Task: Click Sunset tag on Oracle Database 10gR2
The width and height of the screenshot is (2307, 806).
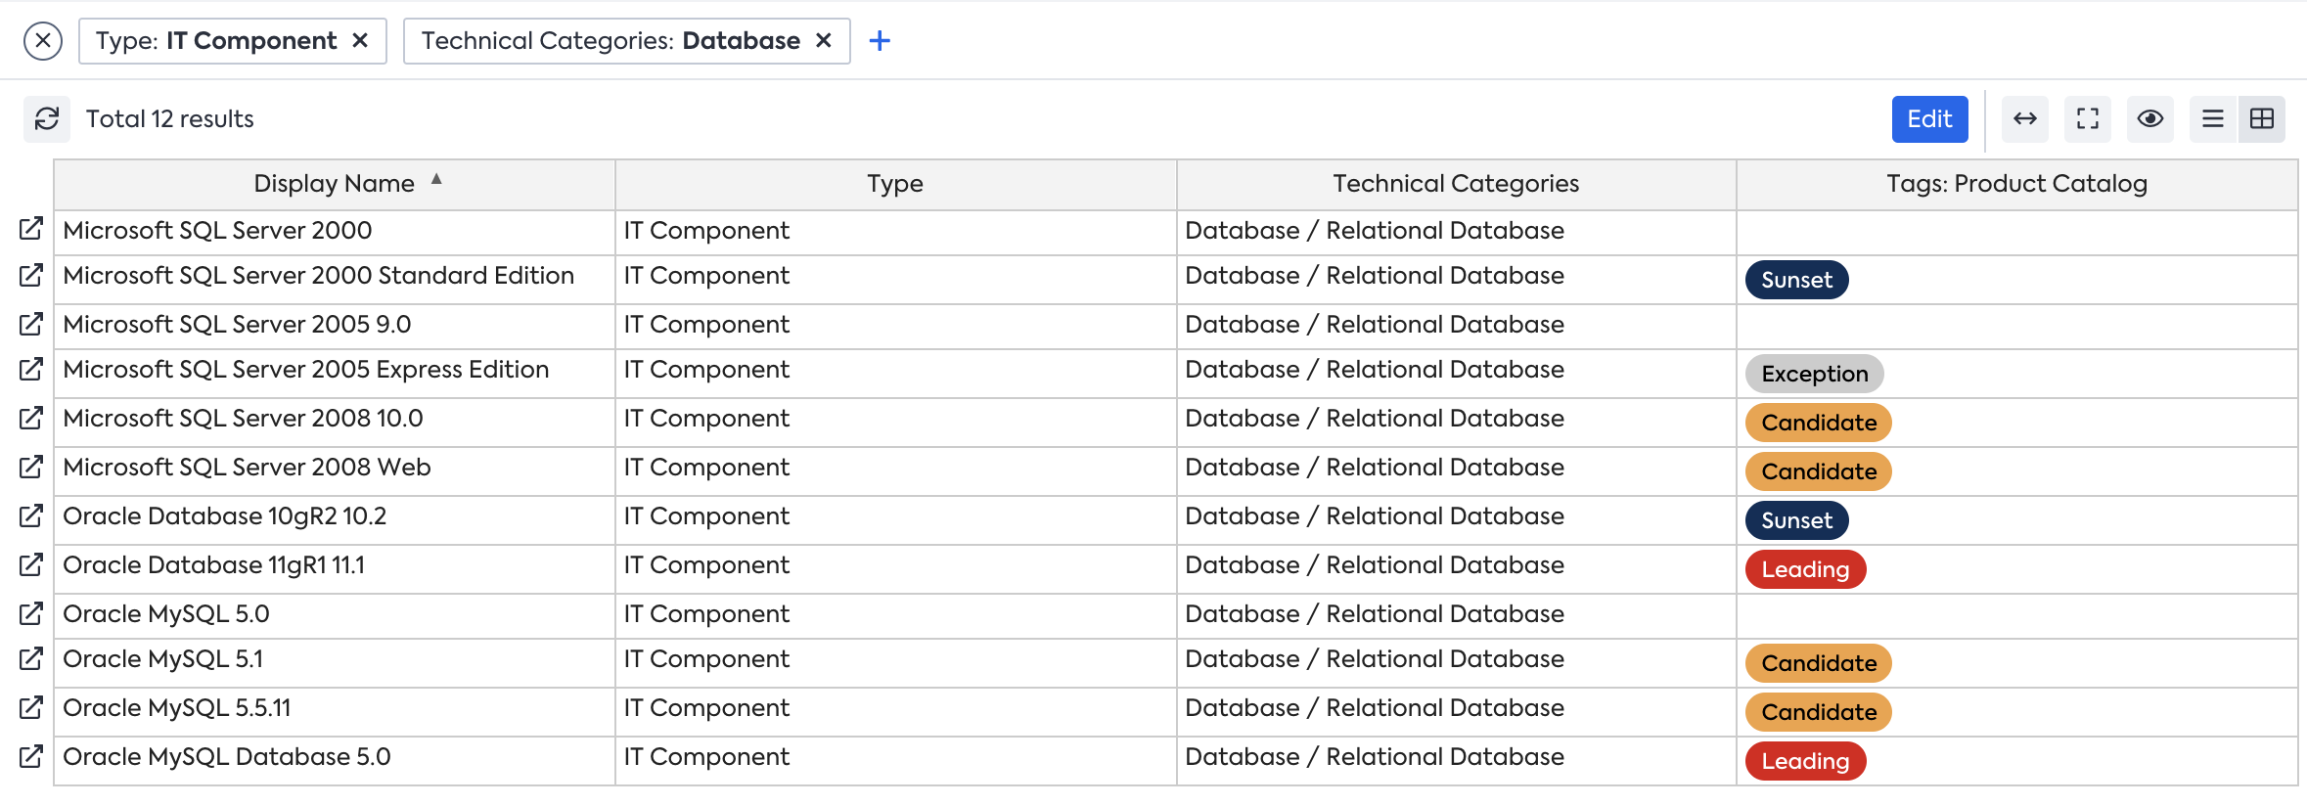Action: coord(1797,520)
